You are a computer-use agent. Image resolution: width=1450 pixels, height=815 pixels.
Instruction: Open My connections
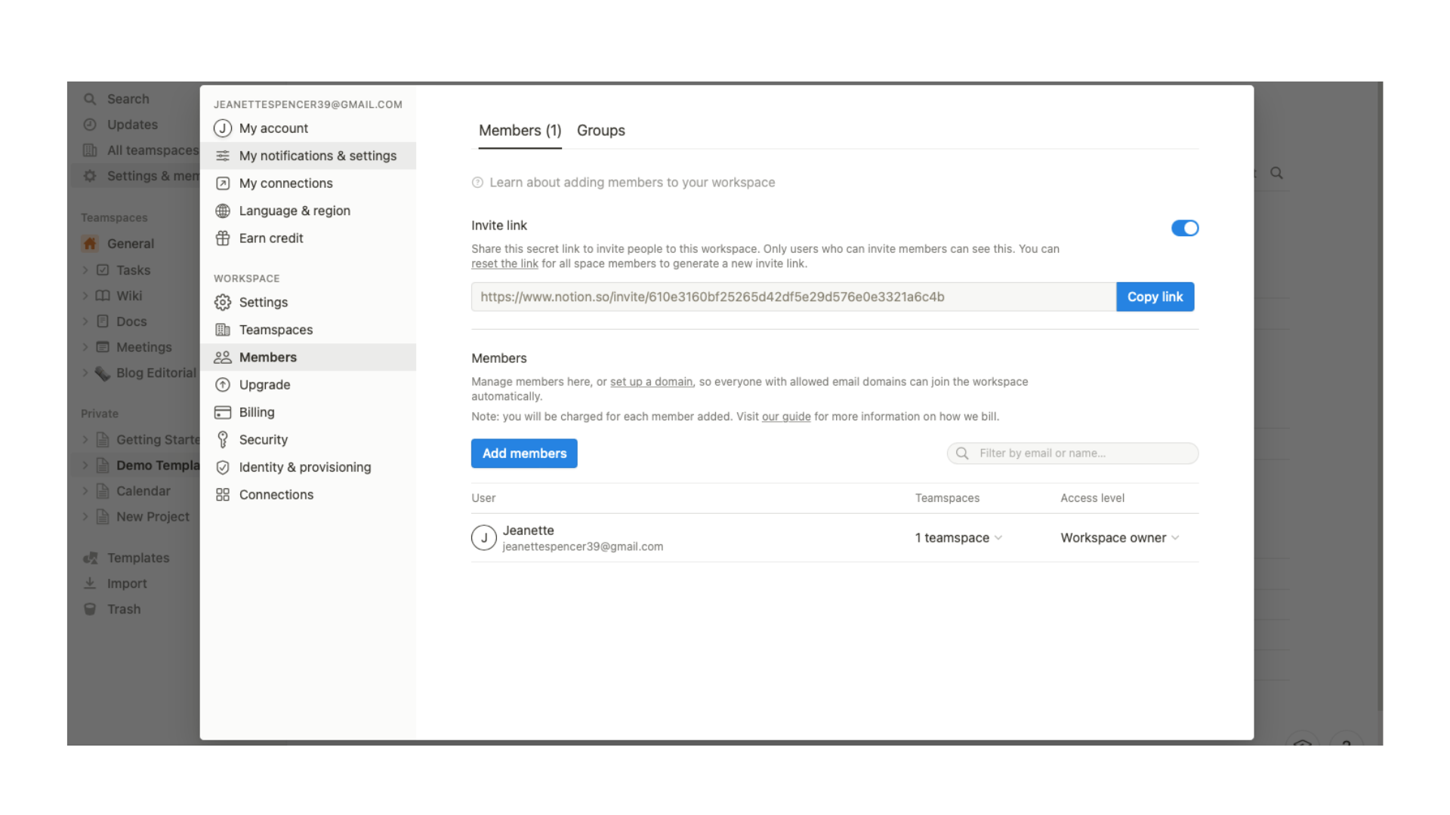[x=285, y=183]
